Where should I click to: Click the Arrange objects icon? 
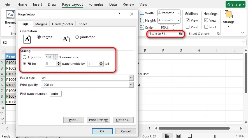click(229, 14)
